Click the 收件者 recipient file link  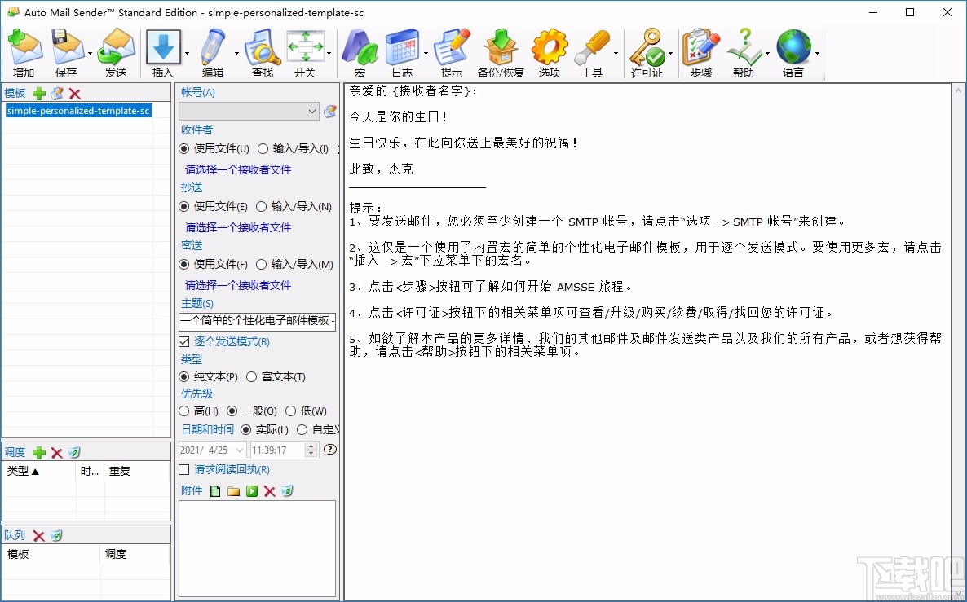(x=236, y=169)
